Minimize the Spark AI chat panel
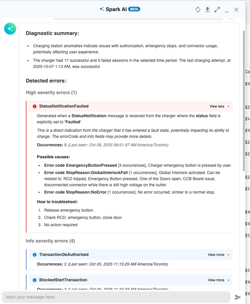250x304 pixels. (227, 12)
